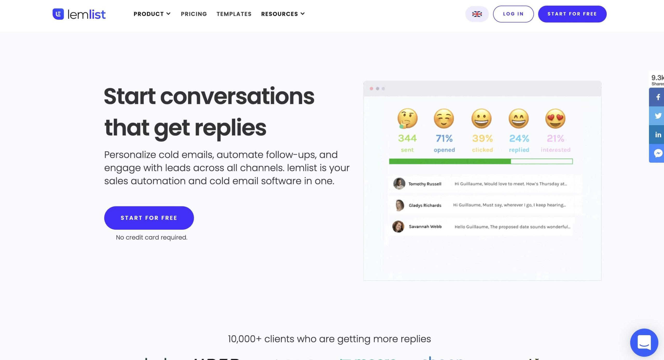Open Savannah Webb's reply message
The image size is (664, 360).
tap(512, 227)
